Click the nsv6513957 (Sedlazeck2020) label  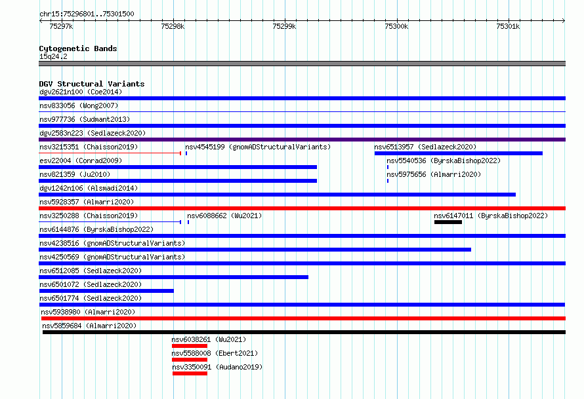point(425,147)
